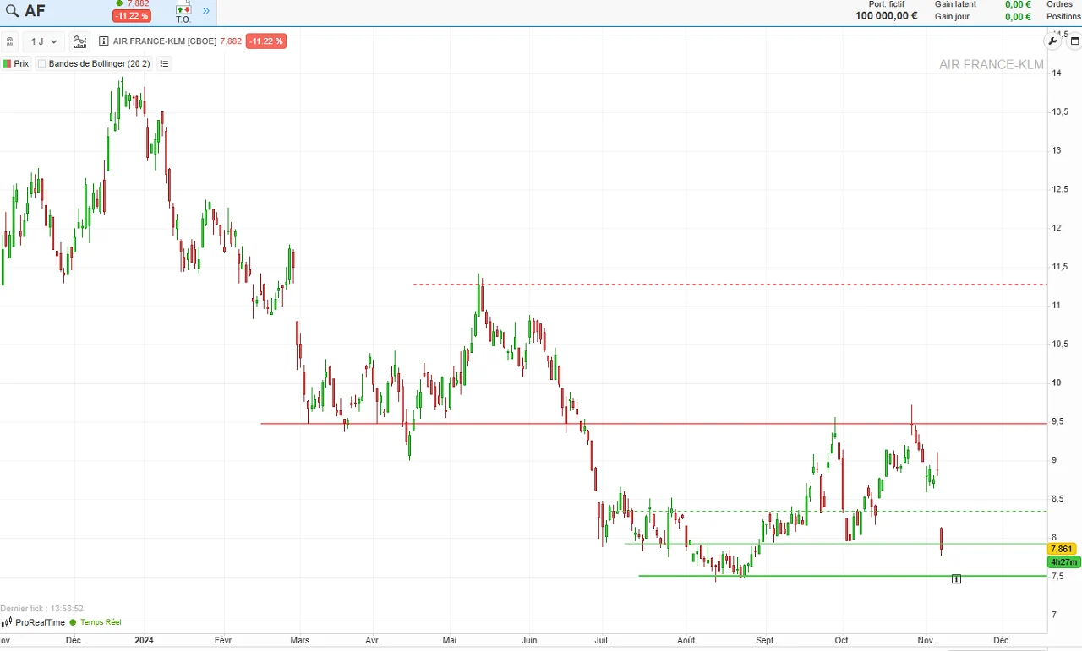Viewport: 1082px width, 651px height.
Task: Open the T.O. order ticket icon
Action: [x=183, y=12]
